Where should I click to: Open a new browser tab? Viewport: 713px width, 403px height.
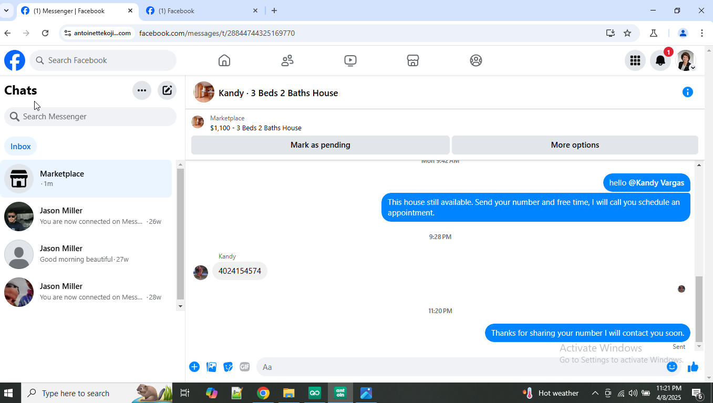[x=274, y=11]
